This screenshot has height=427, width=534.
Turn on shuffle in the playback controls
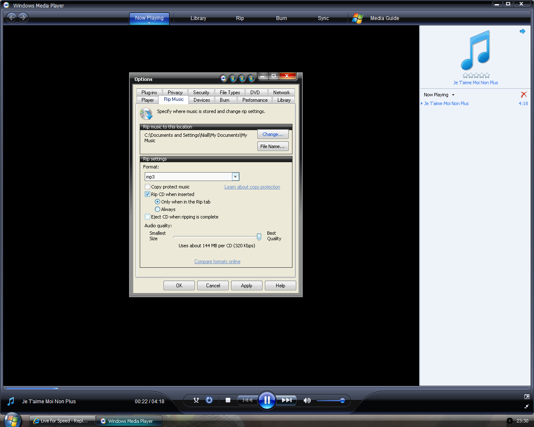[196, 400]
